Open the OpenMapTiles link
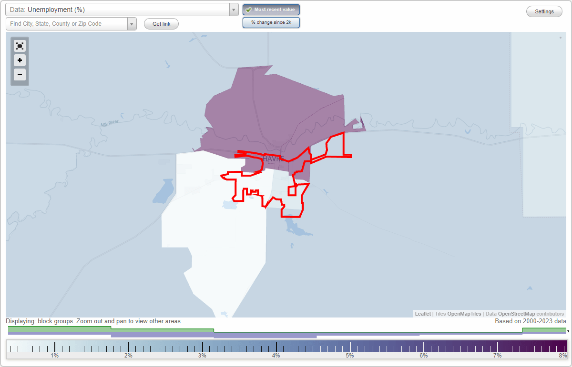Viewport: 572px width, 367px height. coord(464,314)
